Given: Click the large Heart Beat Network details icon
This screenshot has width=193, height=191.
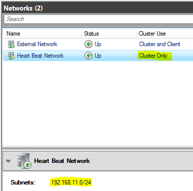Looking at the screenshot, I should coord(24,161).
